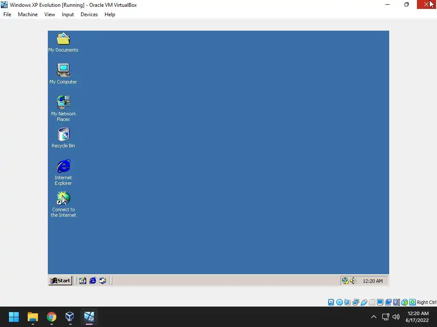The height and width of the screenshot is (327, 437).
Task: Launch Internet Explorer from Quick Launch
Action: click(93, 281)
